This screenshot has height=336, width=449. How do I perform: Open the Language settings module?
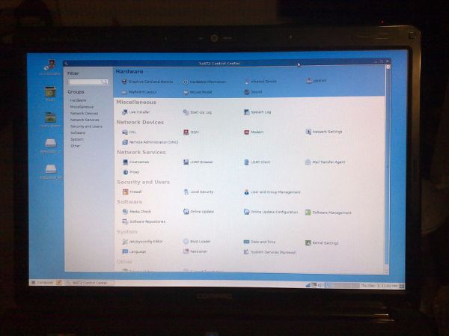tap(134, 251)
